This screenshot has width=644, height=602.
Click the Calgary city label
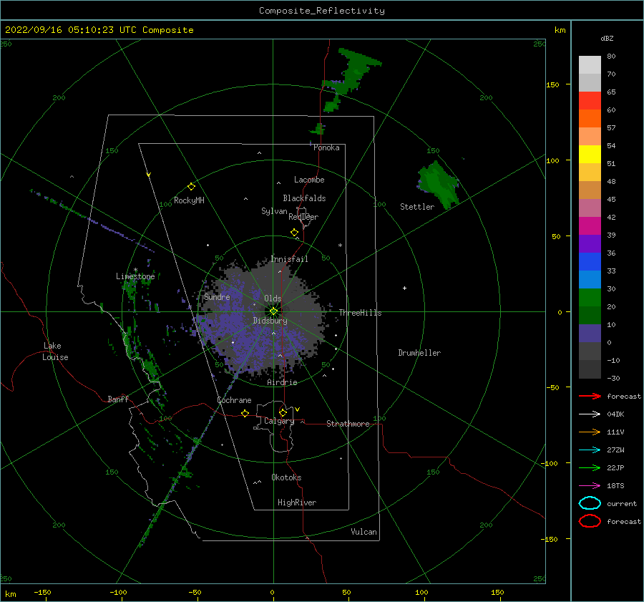click(x=279, y=421)
